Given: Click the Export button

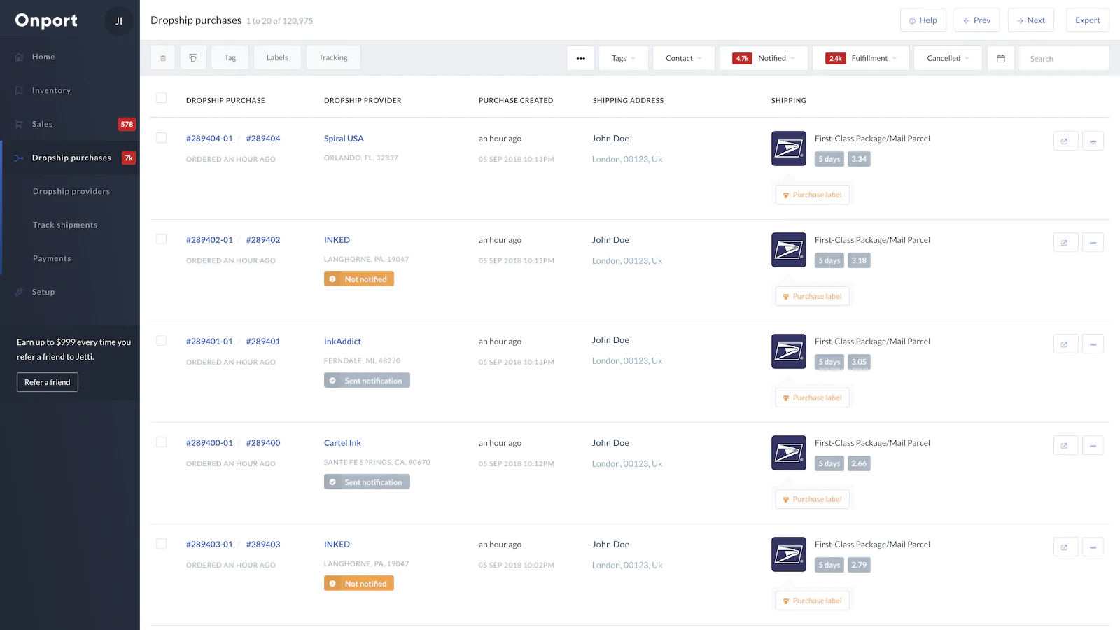Looking at the screenshot, I should point(1087,20).
